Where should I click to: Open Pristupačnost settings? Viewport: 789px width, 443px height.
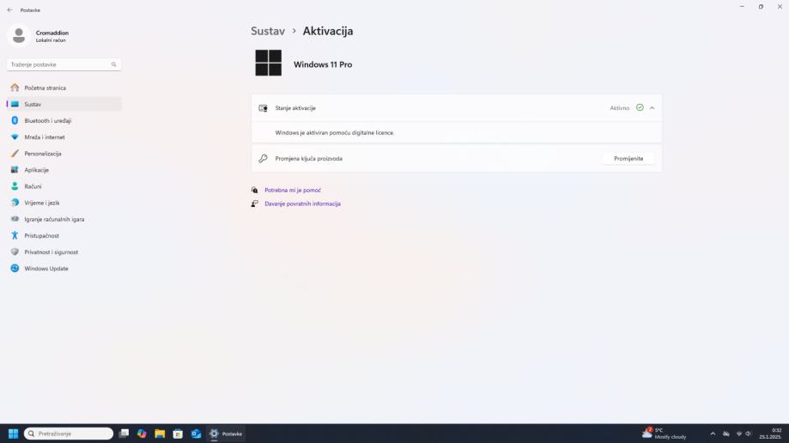pos(64,235)
